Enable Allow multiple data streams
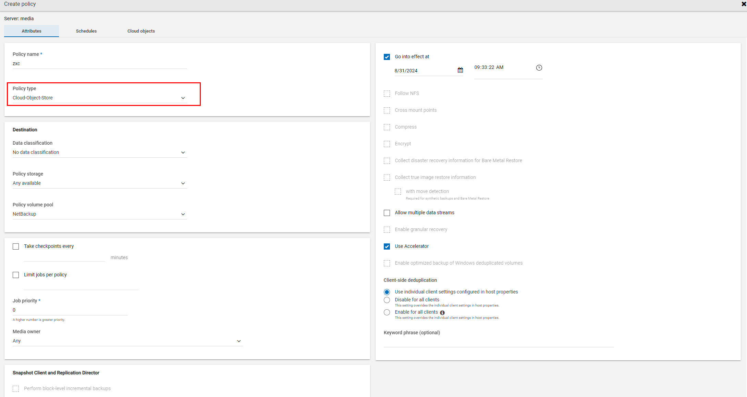The height and width of the screenshot is (397, 747). 387,213
